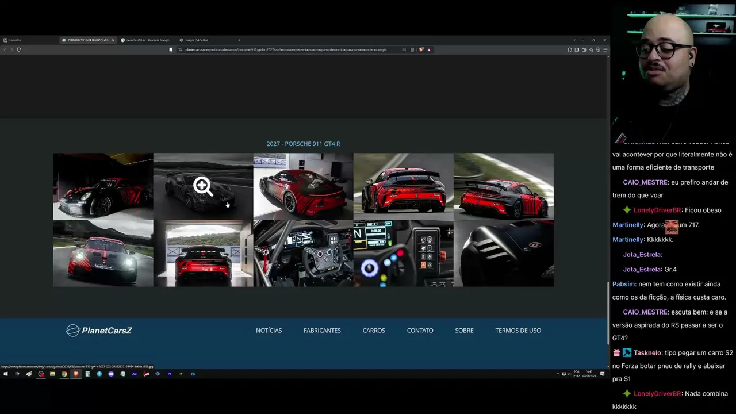Open the browser main menu hamburger
The width and height of the screenshot is (736, 414).
point(605,49)
